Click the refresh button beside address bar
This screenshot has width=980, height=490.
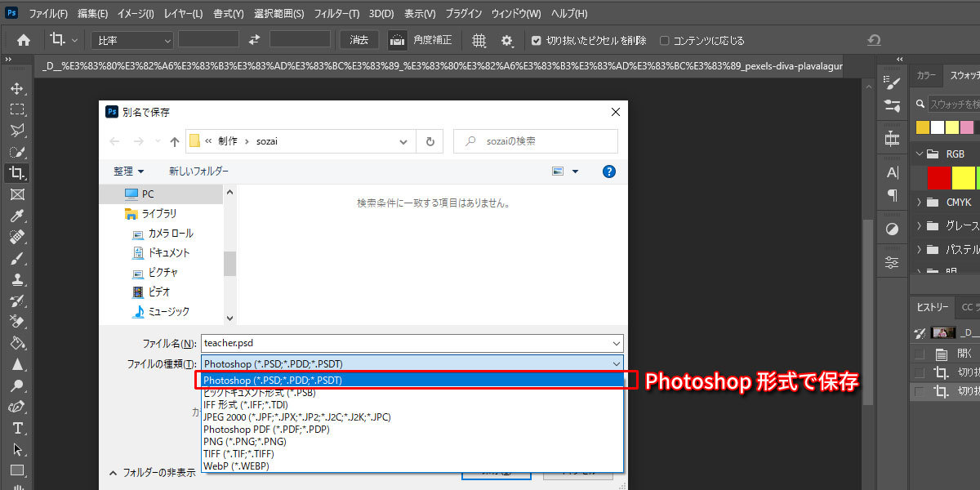click(x=430, y=141)
